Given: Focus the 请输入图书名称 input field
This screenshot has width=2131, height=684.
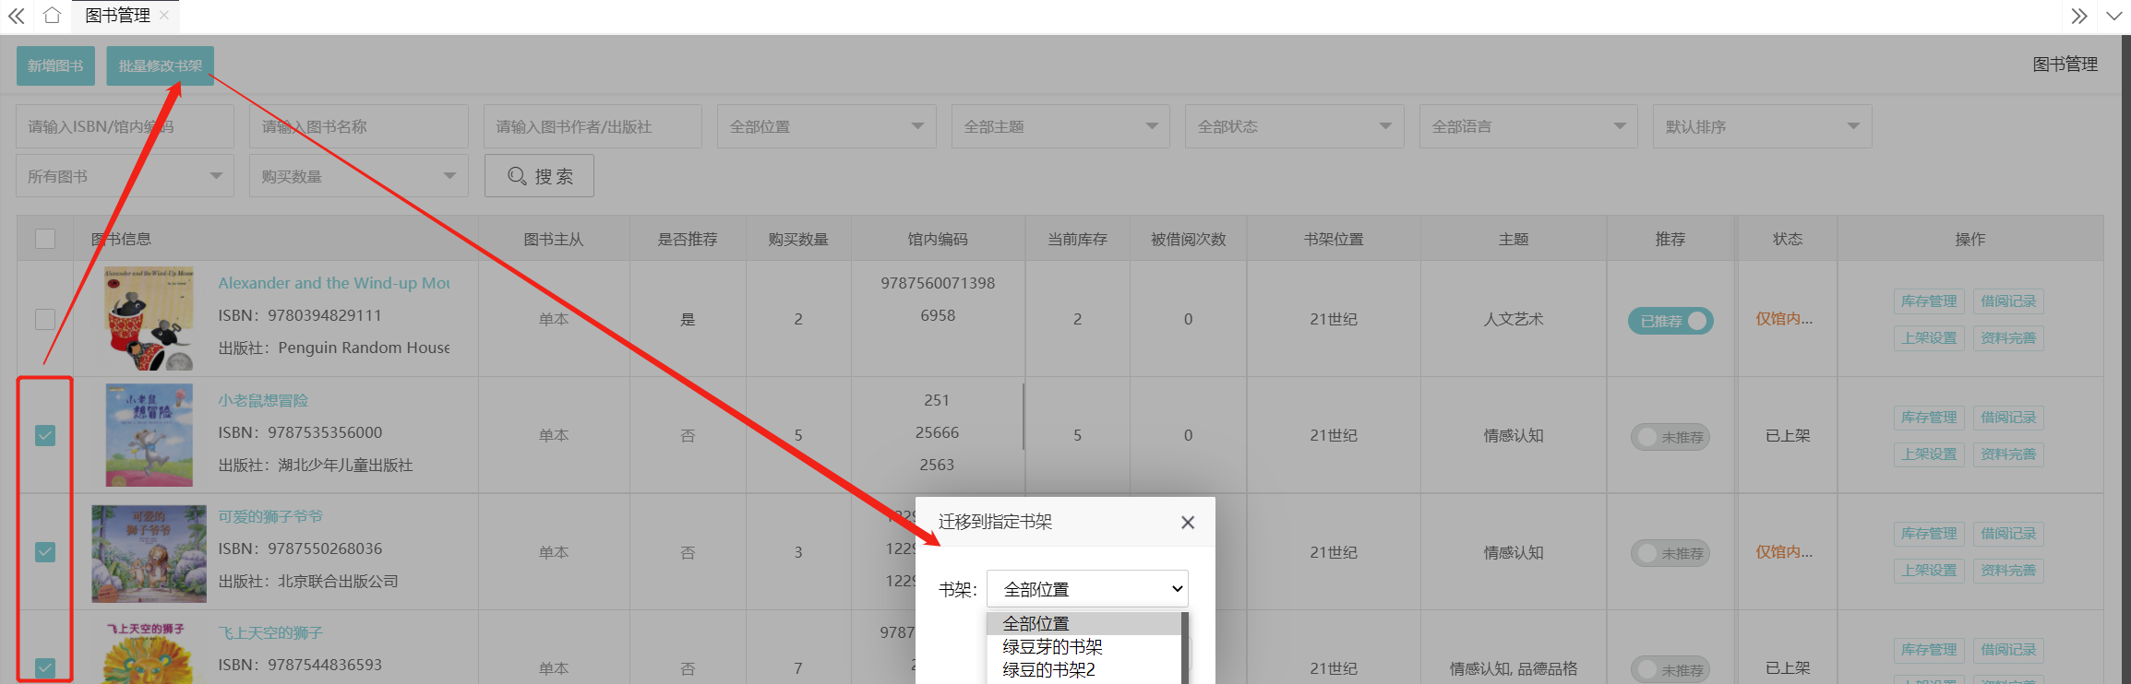Looking at the screenshot, I should [358, 126].
